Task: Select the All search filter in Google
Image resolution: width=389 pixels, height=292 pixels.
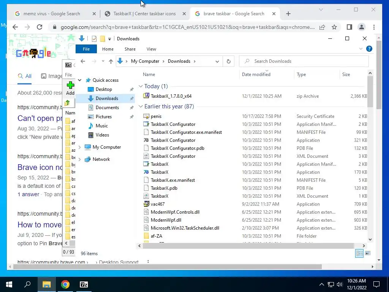Action: point(25,76)
